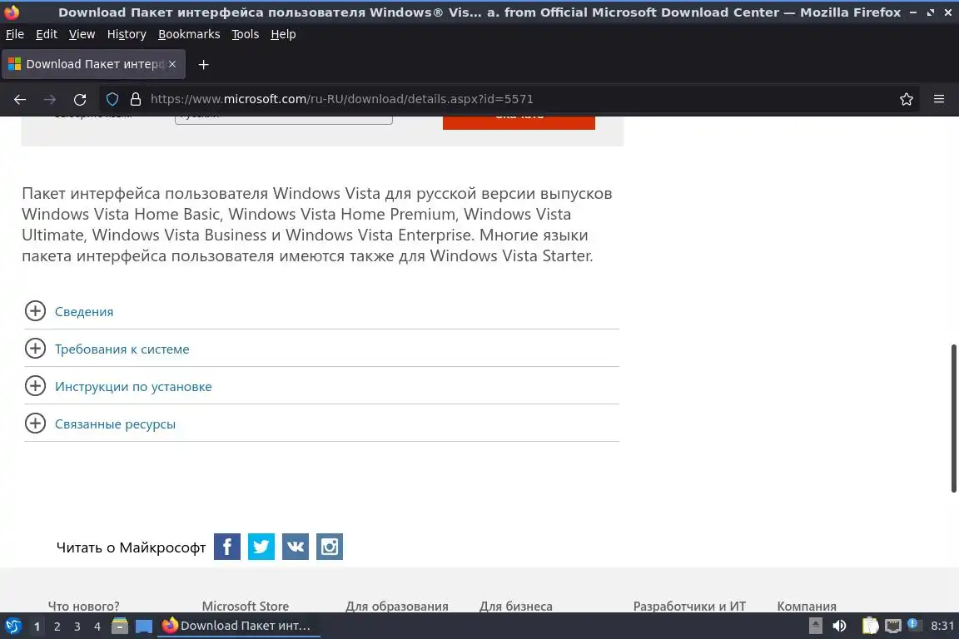This screenshot has height=639, width=959.
Task: Open the Firefox hamburger menu
Action: 939,99
